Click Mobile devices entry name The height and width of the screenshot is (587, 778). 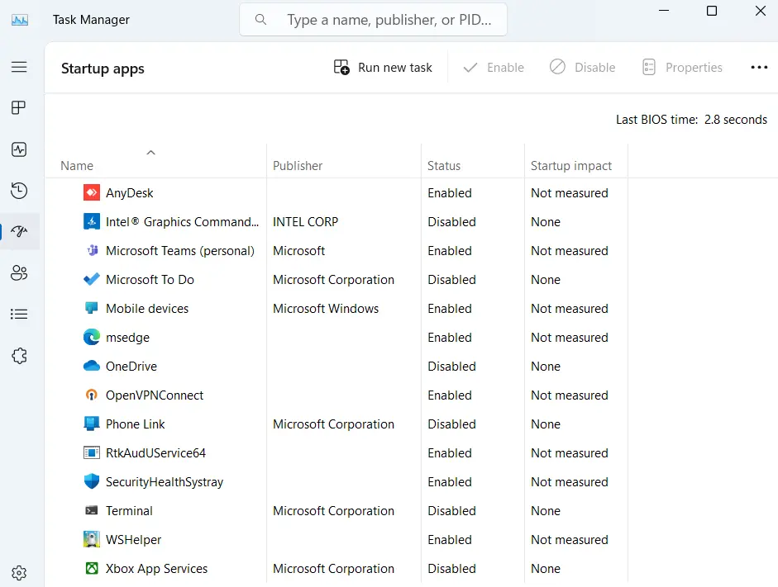(147, 309)
